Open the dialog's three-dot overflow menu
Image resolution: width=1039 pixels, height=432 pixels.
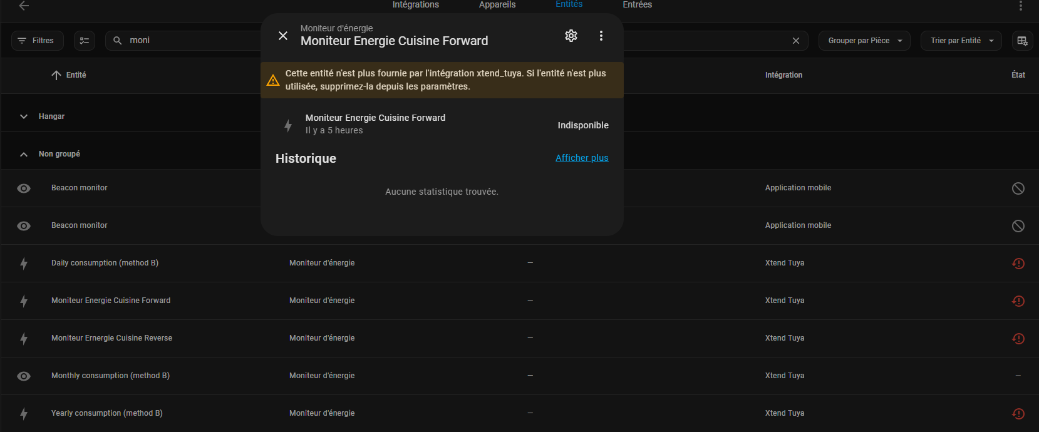[x=601, y=36]
